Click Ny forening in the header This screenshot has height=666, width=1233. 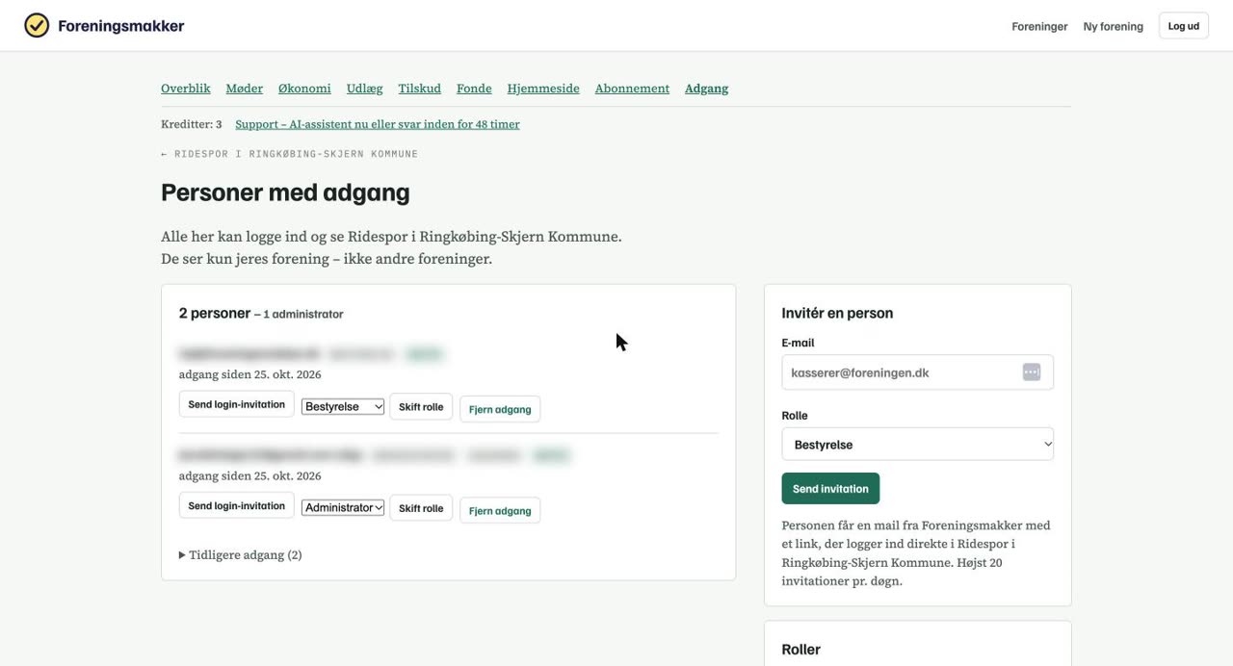1113,26
